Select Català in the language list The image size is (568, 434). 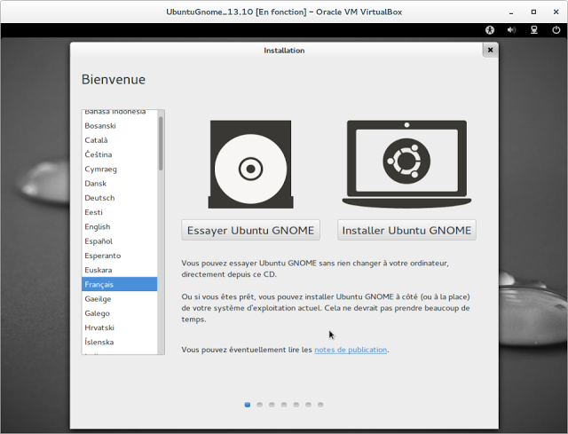(x=120, y=140)
